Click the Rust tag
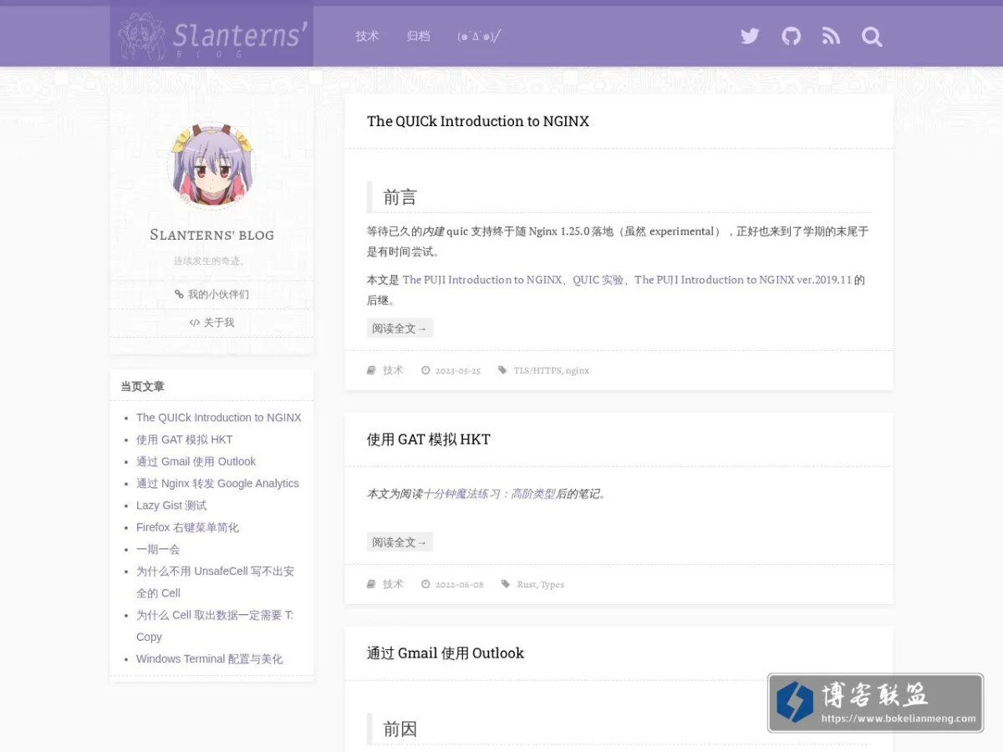Image resolution: width=1003 pixels, height=752 pixels. (x=527, y=584)
